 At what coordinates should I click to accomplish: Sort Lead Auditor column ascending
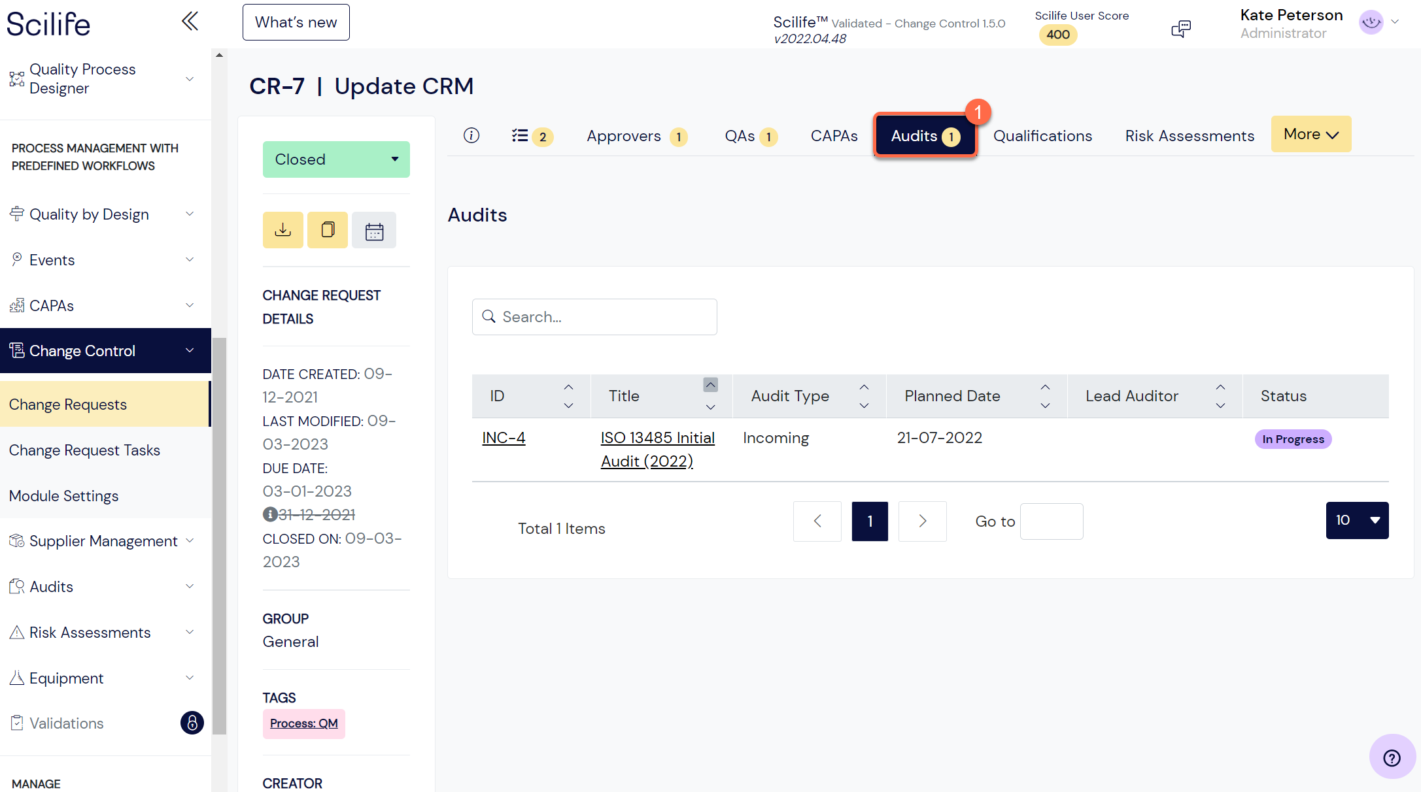click(x=1220, y=388)
